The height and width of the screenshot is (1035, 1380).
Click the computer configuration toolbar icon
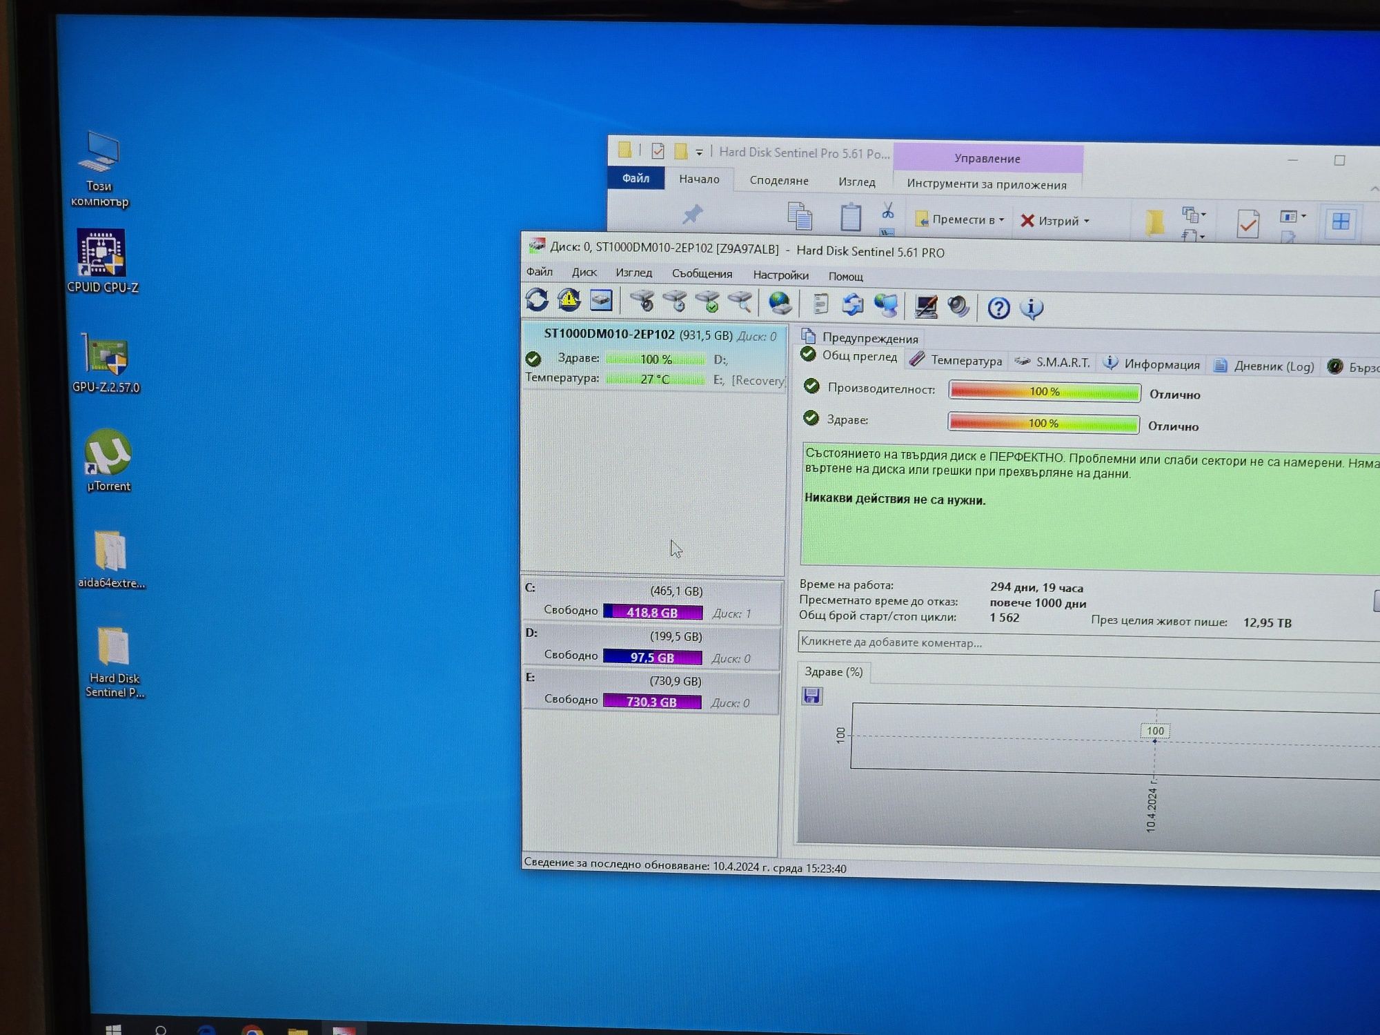[x=926, y=306]
